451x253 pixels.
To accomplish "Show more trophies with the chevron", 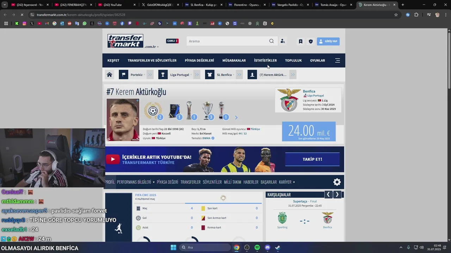I will tap(236, 117).
